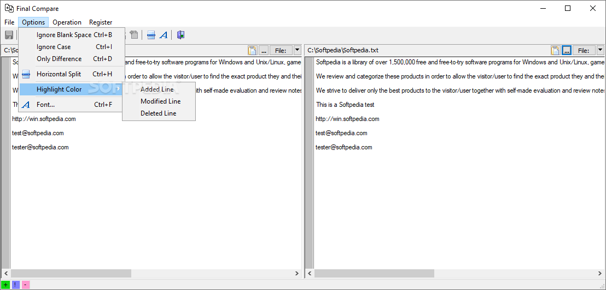Click pink deleted-line color swatch
This screenshot has height=290, width=606.
tap(25, 285)
